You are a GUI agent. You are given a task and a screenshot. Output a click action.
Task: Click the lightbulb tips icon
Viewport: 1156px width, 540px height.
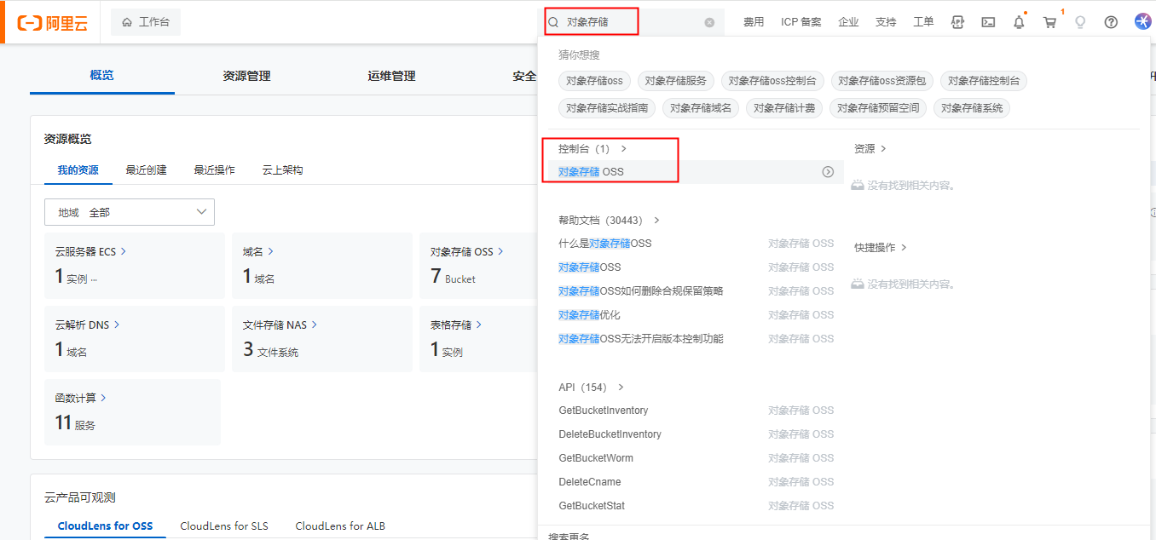1080,22
